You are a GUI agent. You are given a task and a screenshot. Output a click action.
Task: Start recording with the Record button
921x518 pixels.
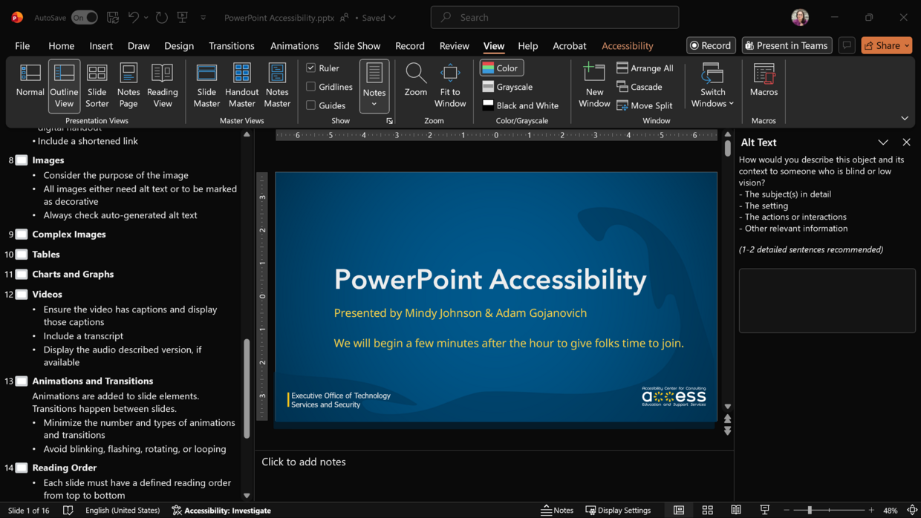click(710, 45)
